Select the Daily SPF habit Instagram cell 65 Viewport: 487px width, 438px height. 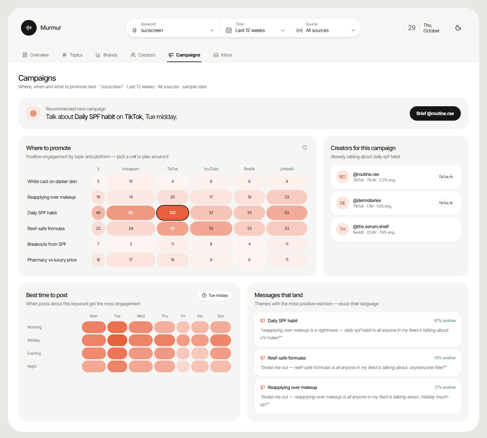tap(131, 213)
